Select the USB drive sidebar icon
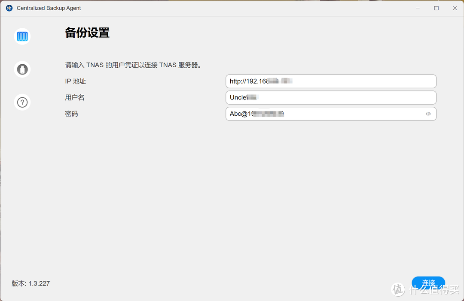 pyautogui.click(x=22, y=69)
